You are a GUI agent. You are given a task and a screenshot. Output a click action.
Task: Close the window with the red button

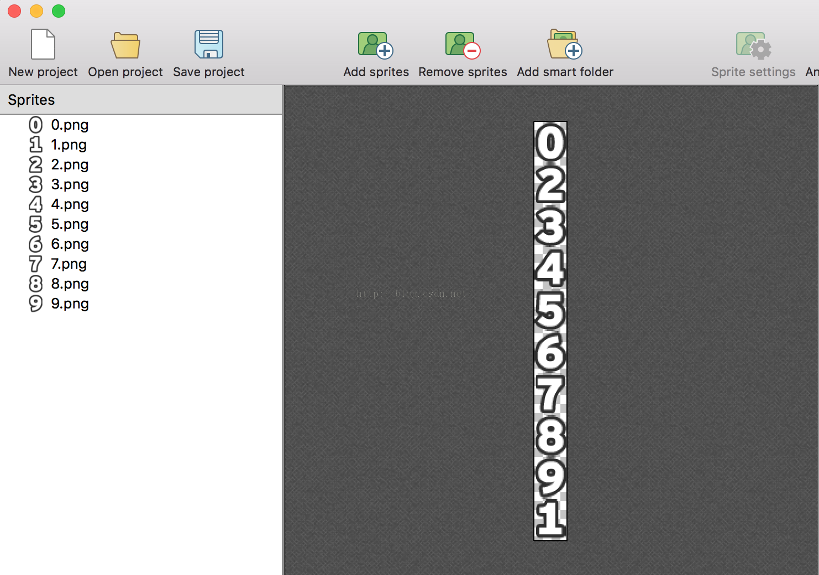click(x=14, y=11)
